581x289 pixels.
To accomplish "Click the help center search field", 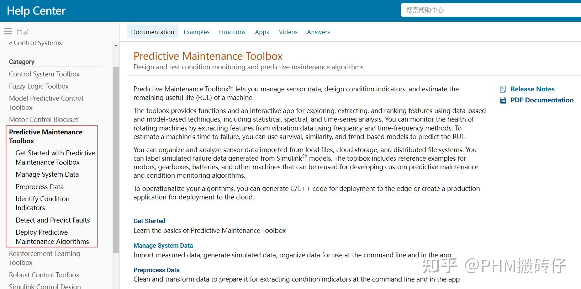I will 491,10.
